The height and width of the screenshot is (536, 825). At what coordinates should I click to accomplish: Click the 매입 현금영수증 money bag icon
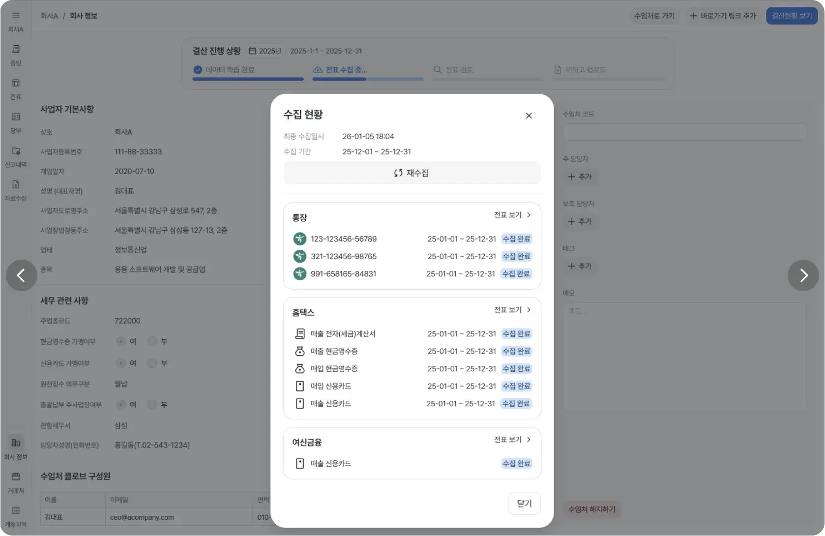tap(300, 369)
